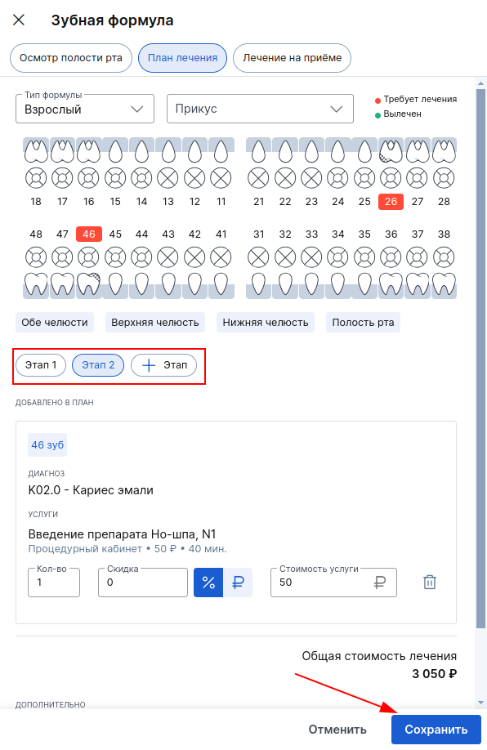Click the surface circle icon above tooth 18

(36, 178)
